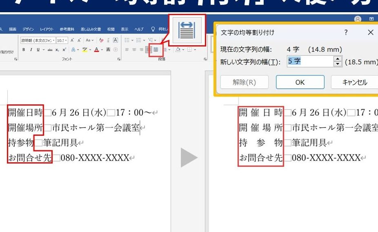Confirm the dialog with OK
Viewport: 378px width, 232px height.
point(300,82)
